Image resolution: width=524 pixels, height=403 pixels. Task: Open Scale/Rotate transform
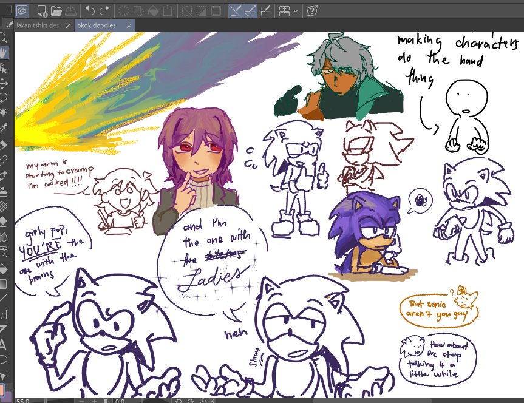pos(168,11)
